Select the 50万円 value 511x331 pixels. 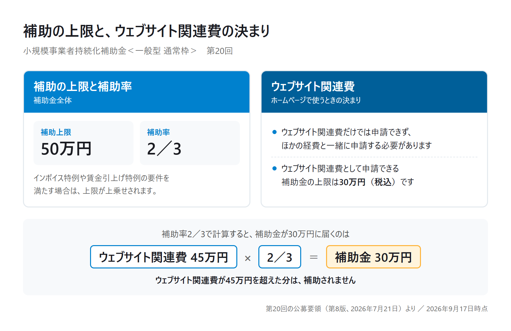coord(66,149)
